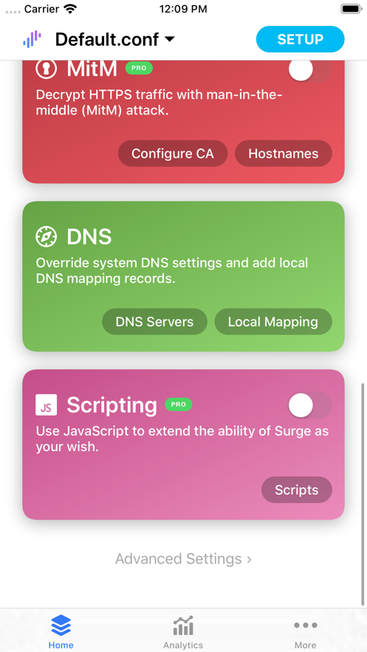The height and width of the screenshot is (652, 367).
Task: Open the MitM Hostnames list
Action: click(x=284, y=154)
